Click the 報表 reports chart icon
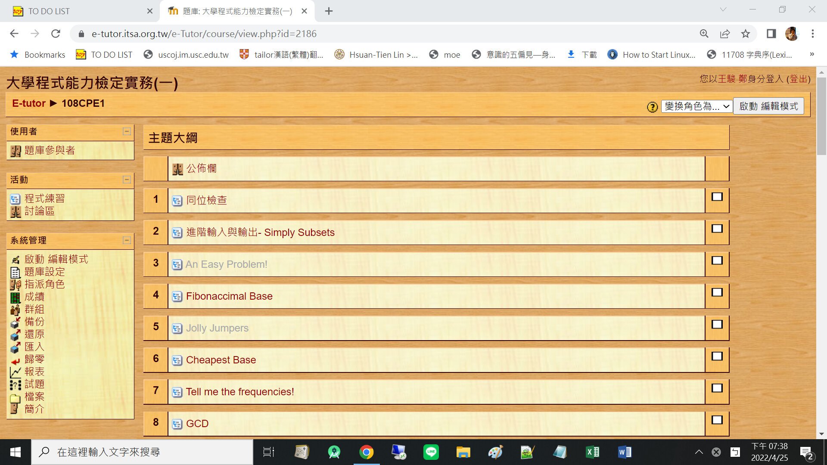 point(15,372)
